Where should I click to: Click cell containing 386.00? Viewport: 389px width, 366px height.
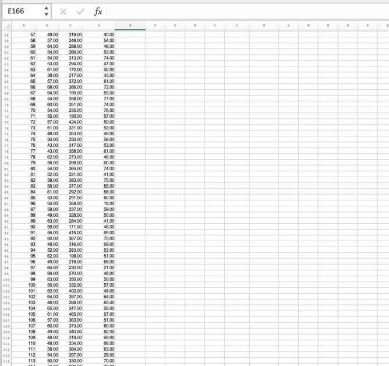pyautogui.click(x=70, y=87)
